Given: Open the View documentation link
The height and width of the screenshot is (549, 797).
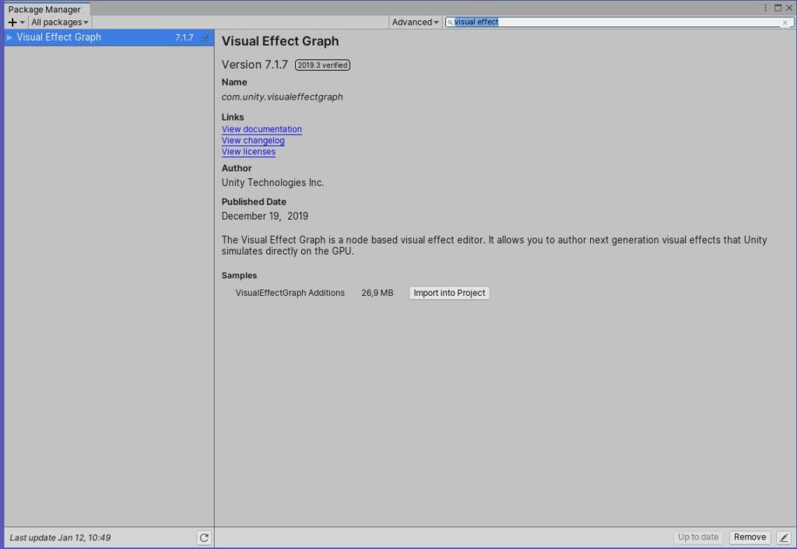Looking at the screenshot, I should pyautogui.click(x=262, y=129).
